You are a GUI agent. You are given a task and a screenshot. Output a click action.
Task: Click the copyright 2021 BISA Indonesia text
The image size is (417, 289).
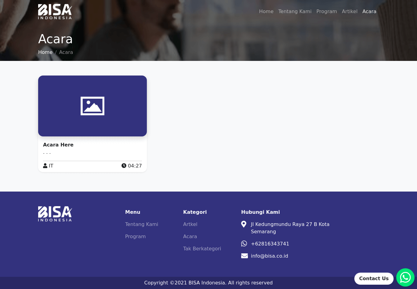pyautogui.click(x=209, y=283)
